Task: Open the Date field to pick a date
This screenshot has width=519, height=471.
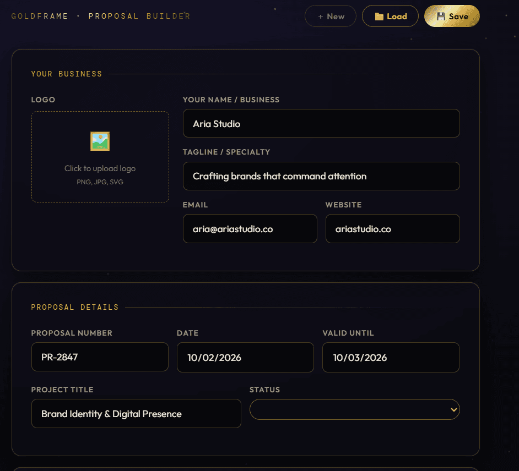Action: pyautogui.click(x=245, y=357)
